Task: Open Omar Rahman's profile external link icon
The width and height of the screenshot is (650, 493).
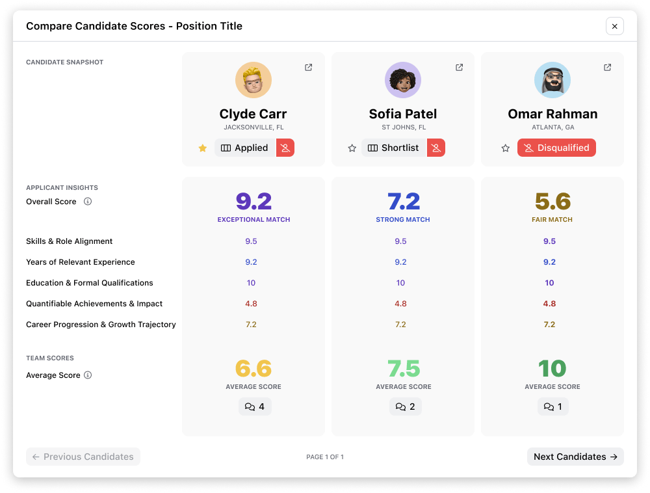Action: point(607,67)
